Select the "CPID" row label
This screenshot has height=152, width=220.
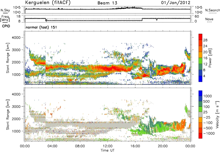pos(6,26)
